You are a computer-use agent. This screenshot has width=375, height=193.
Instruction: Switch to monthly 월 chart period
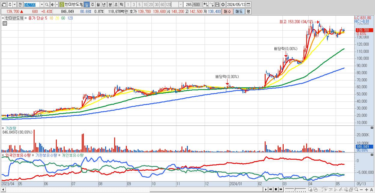(x=98, y=5)
